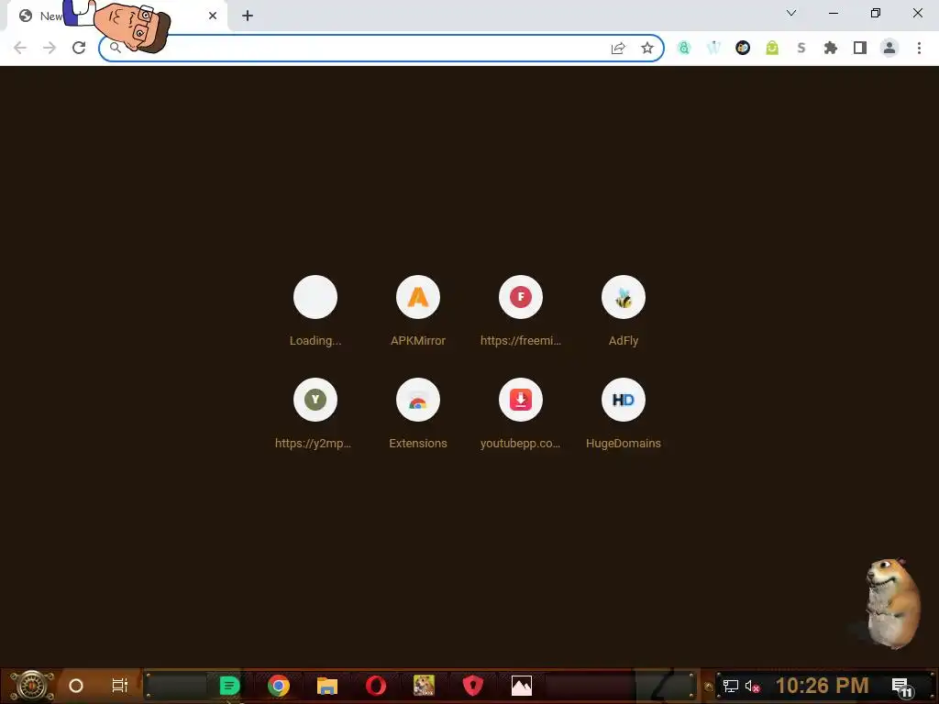Bookmark this tab with the star icon
Image resolution: width=939 pixels, height=704 pixels.
click(x=647, y=48)
